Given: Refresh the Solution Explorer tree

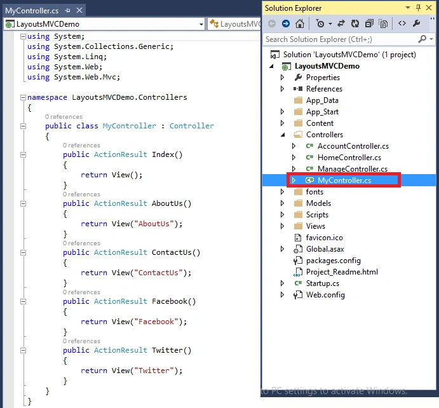Looking at the screenshot, I should [x=355, y=24].
